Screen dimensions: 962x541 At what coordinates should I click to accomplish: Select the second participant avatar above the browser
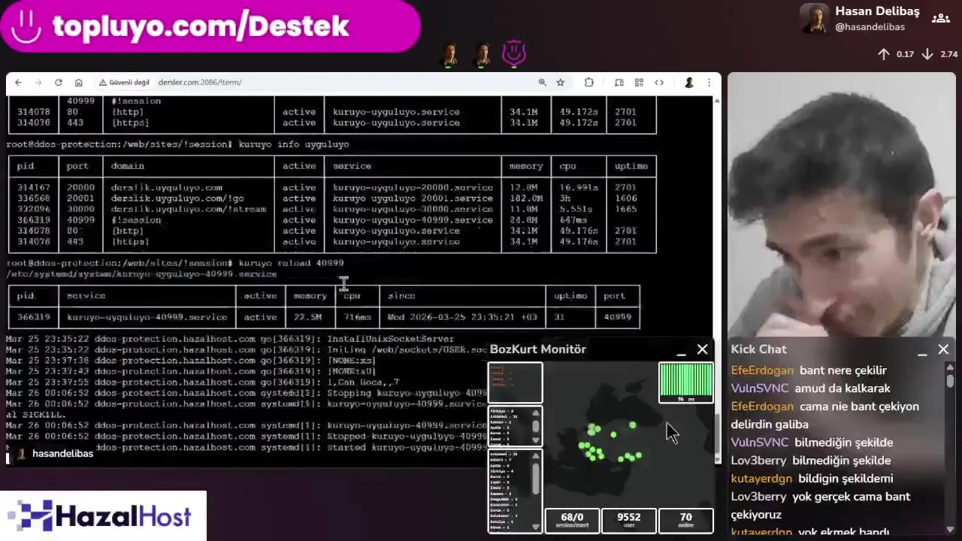(482, 54)
